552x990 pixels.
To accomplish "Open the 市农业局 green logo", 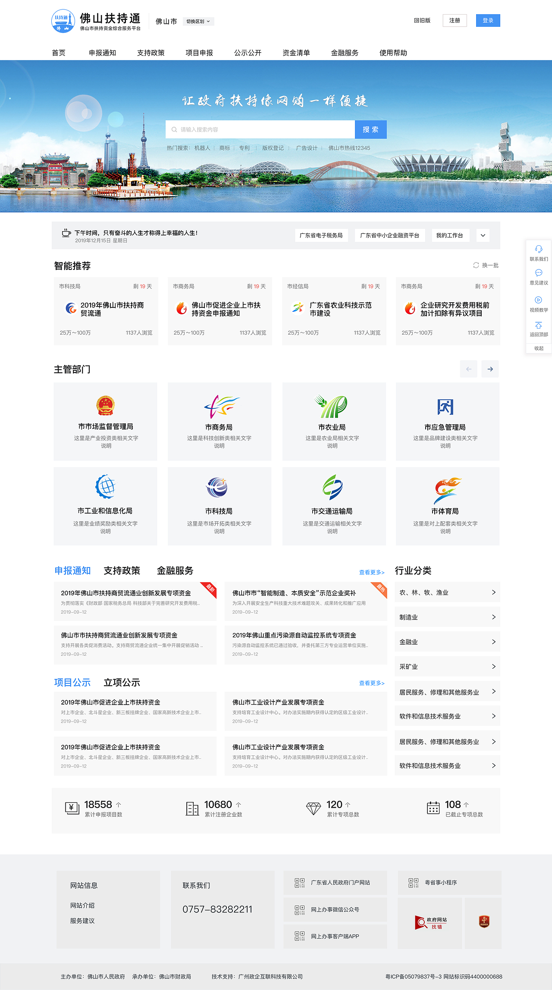I will point(331,406).
